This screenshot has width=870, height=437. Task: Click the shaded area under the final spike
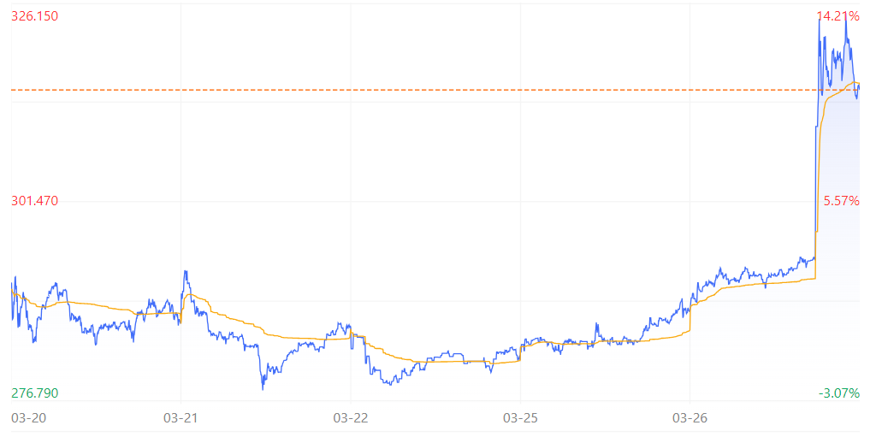click(x=837, y=250)
